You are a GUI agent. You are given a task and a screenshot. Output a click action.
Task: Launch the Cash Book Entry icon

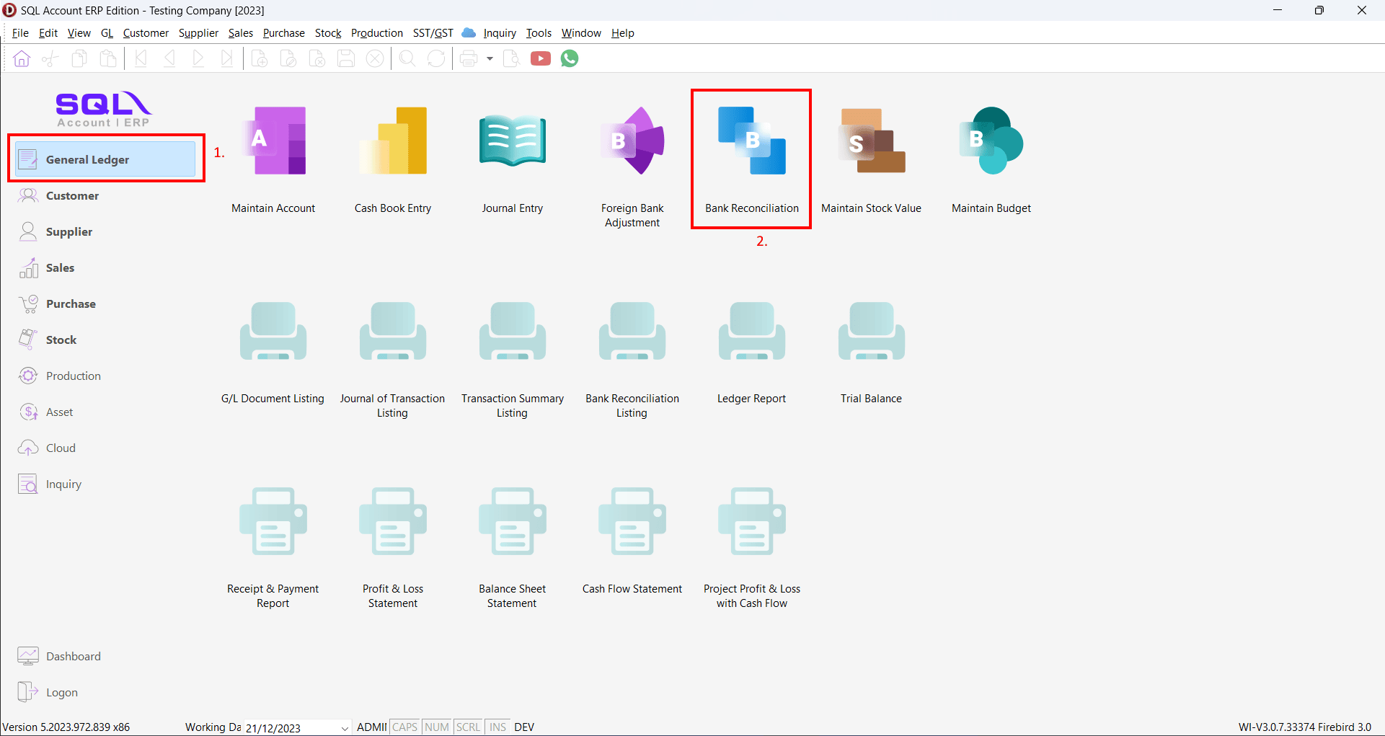pyautogui.click(x=393, y=141)
